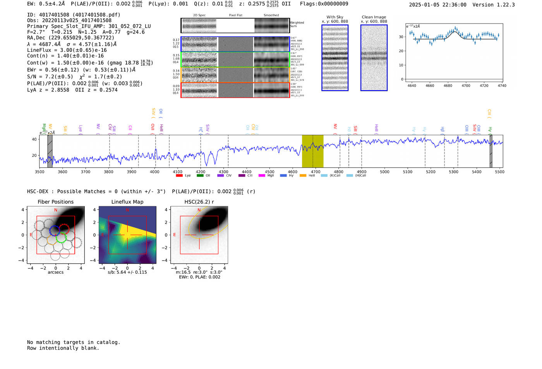542x369 pixels.
Task: Open the With Sky cutout image
Action: coord(335,58)
